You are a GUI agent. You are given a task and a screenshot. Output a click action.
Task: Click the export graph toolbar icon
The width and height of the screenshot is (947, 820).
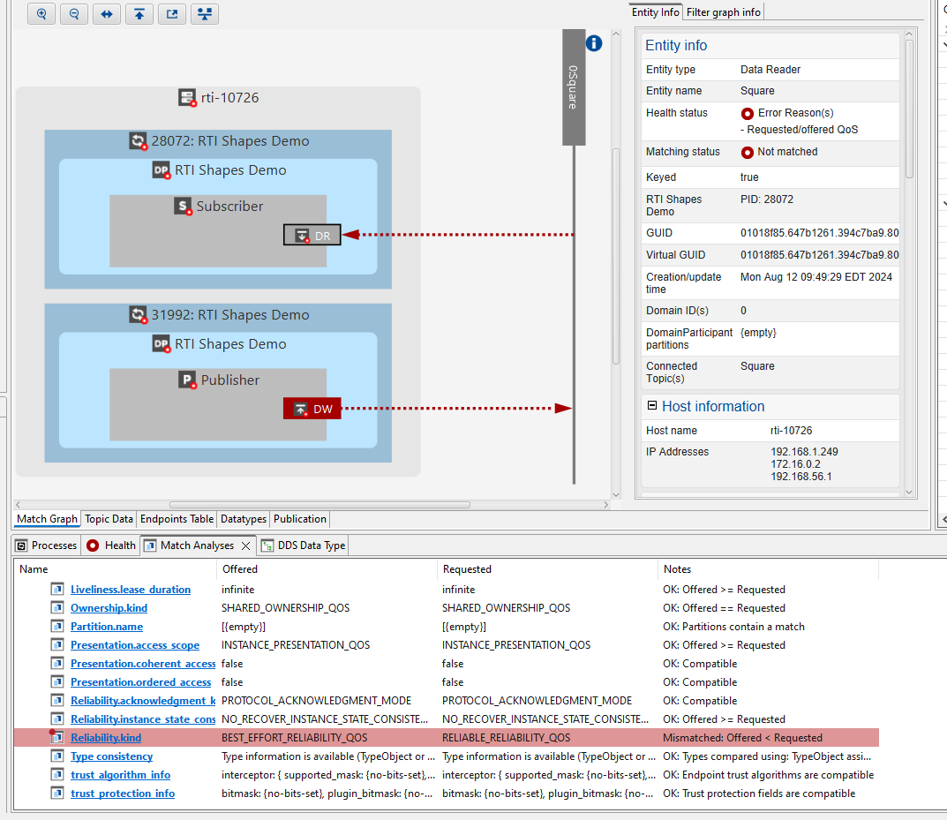(171, 14)
